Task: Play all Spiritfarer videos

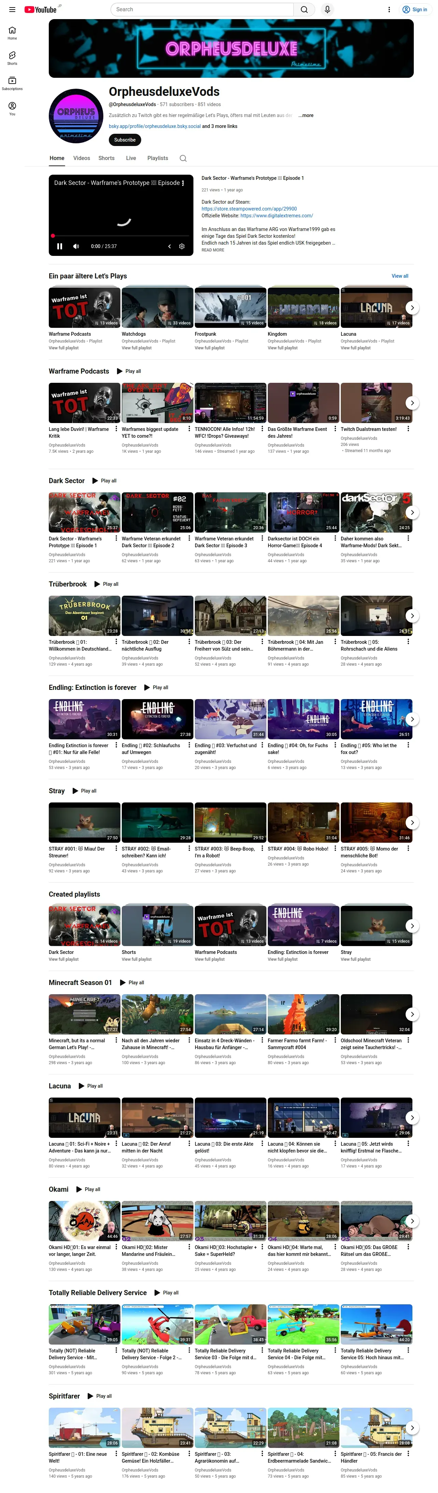Action: tap(100, 1396)
